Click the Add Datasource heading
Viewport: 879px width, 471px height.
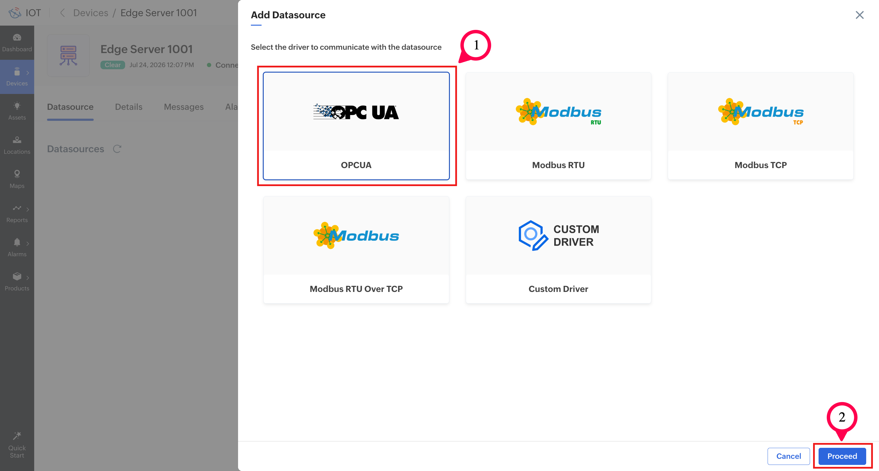(288, 15)
